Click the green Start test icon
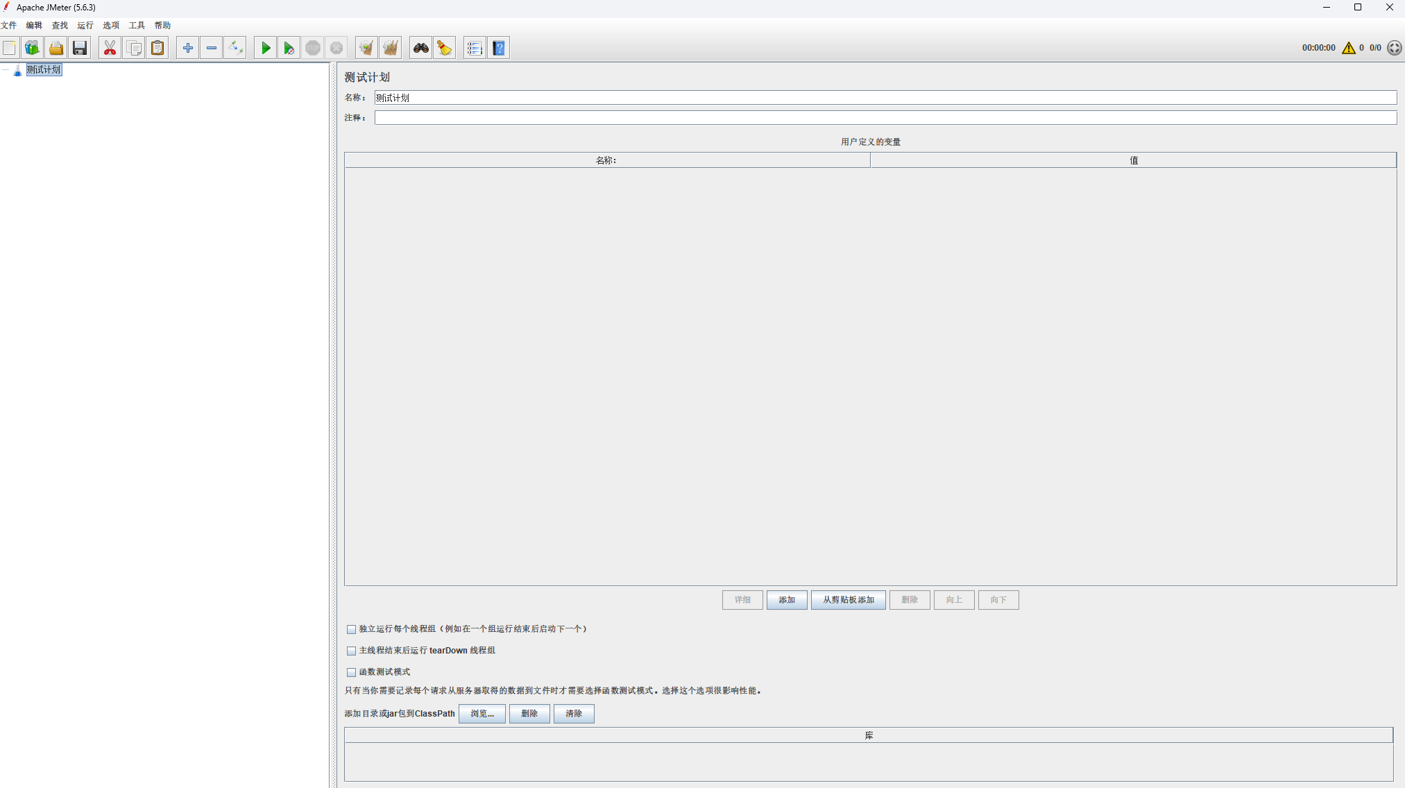This screenshot has width=1405, height=788. point(265,48)
